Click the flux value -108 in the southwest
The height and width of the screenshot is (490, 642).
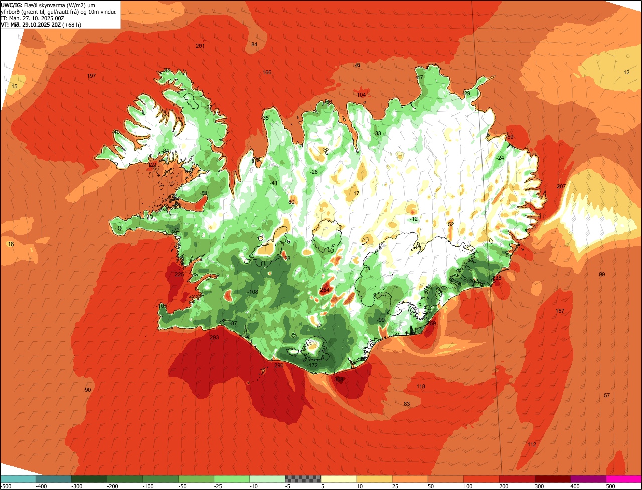tap(252, 292)
